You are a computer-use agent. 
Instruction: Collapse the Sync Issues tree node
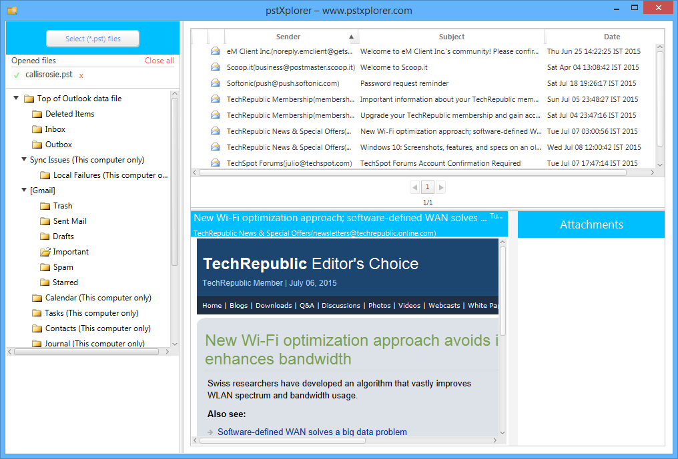pos(24,159)
